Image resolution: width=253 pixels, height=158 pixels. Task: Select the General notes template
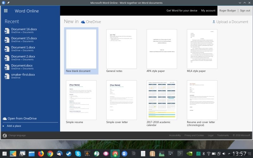coord(121,51)
